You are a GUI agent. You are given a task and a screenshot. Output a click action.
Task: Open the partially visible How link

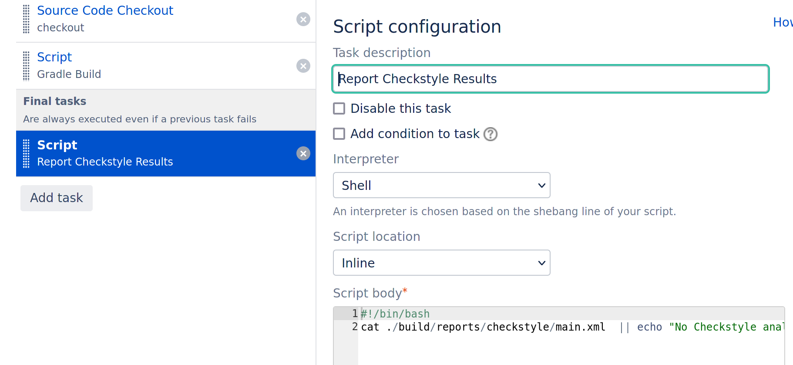pyautogui.click(x=782, y=22)
